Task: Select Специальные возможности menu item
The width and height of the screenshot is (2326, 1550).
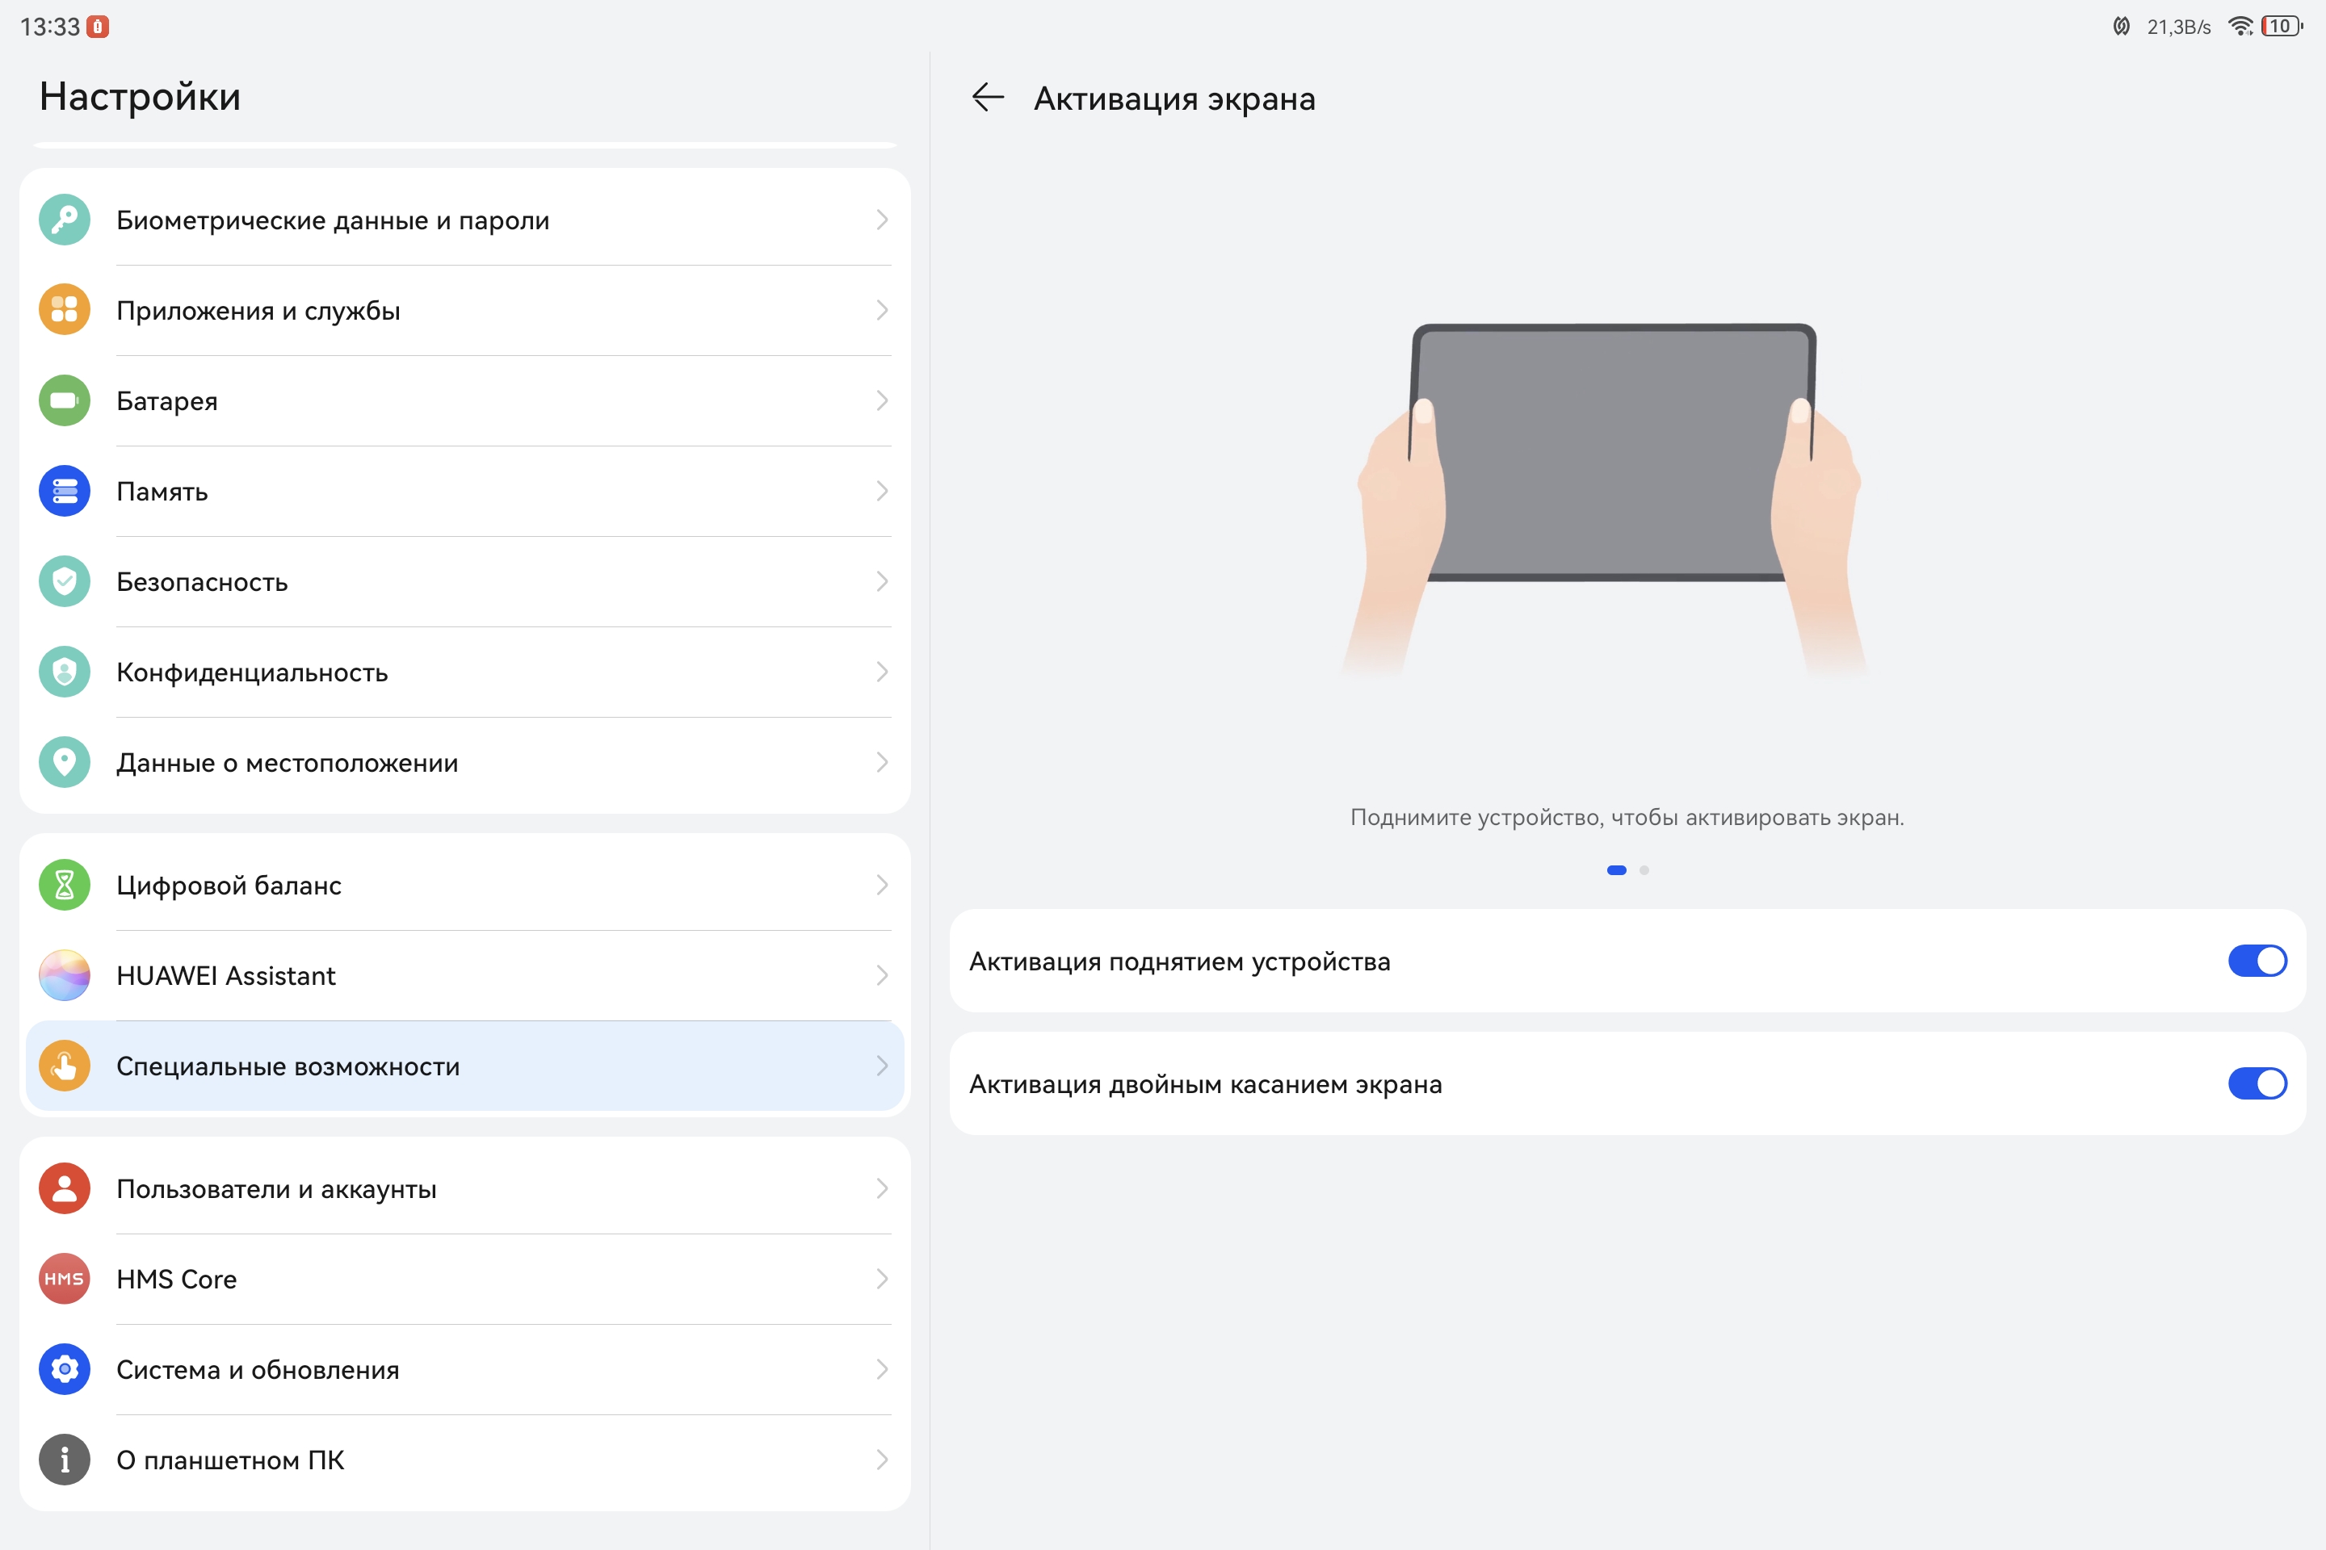Action: pos(288,1066)
